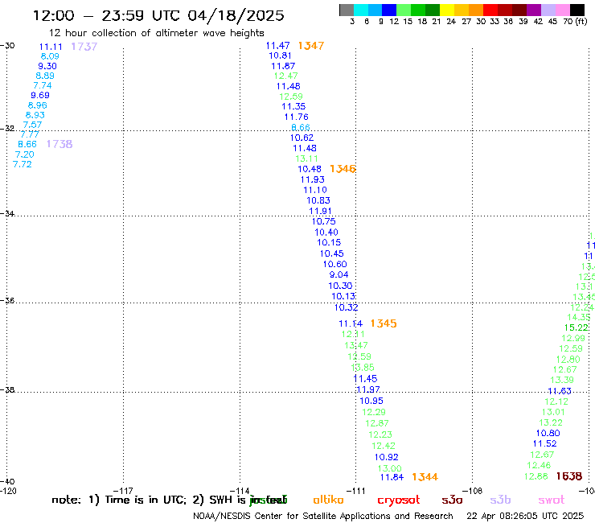Click the wave height value 10.81
Screen dimensions: 595x523
(x=281, y=56)
